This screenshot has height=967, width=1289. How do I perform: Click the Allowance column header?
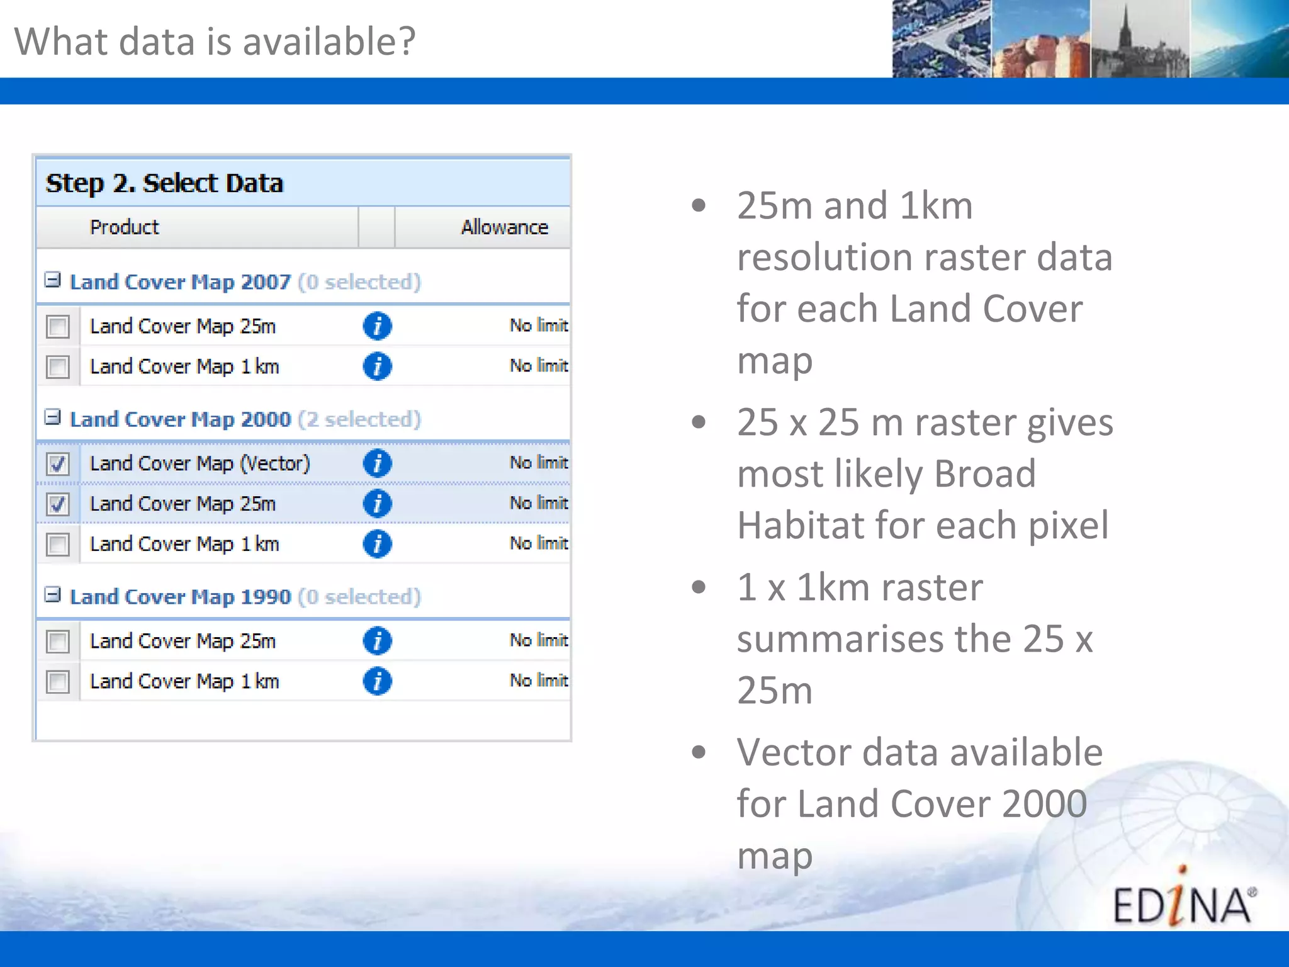(x=483, y=227)
